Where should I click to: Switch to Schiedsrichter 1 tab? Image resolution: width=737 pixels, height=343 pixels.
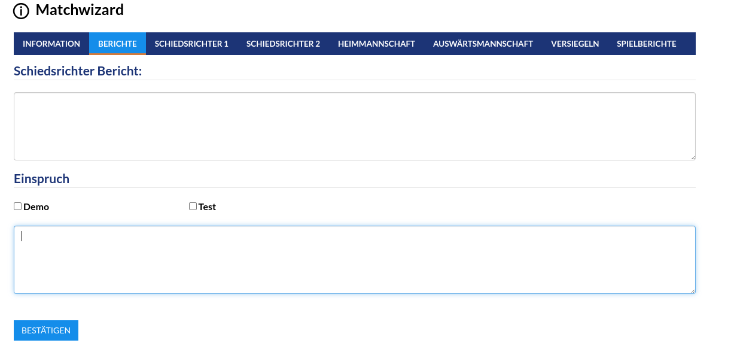coord(191,44)
